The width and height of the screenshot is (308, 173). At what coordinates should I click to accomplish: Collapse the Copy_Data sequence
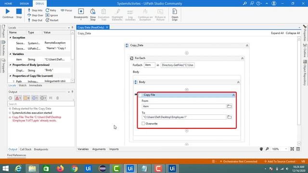coord(247,46)
